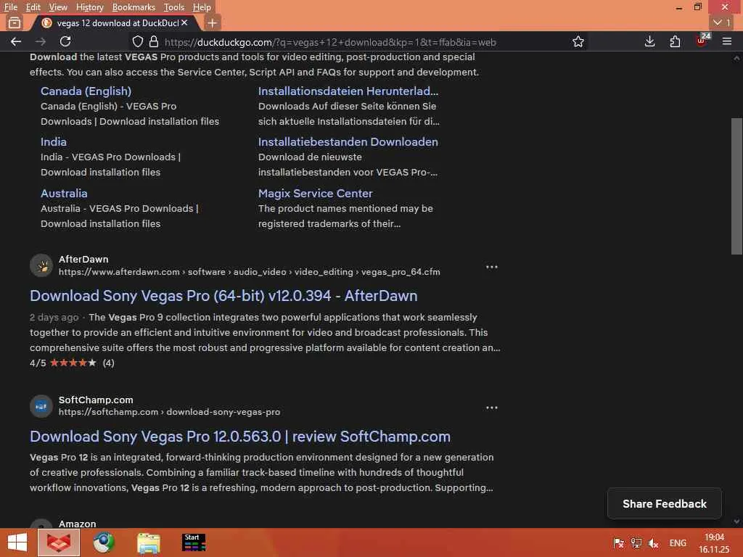Click the Amazon result site name
This screenshot has width=743, height=557.
point(77,524)
